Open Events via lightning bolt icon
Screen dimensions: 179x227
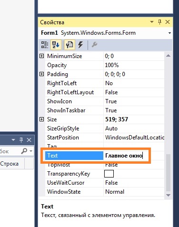click(80, 45)
